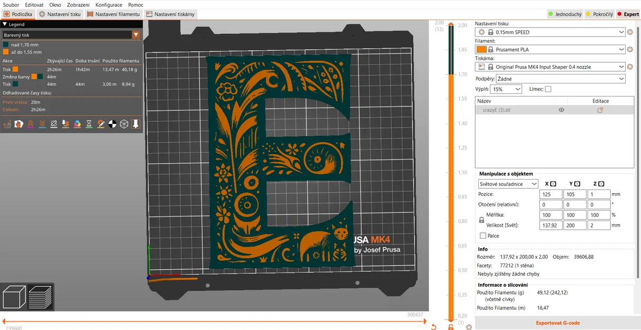Toggle travel moves visibility icon in legend

click(7, 124)
